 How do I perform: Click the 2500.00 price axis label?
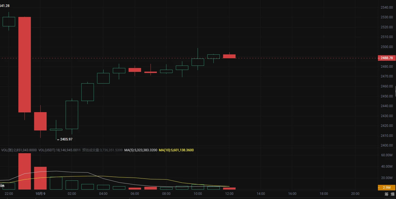[387, 47]
